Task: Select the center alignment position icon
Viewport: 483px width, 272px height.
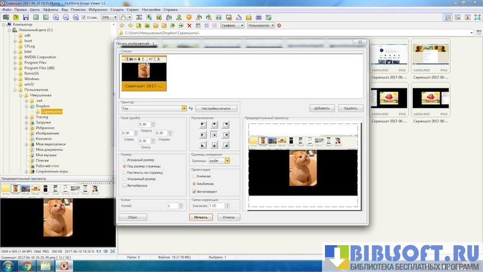Action: coord(213,135)
